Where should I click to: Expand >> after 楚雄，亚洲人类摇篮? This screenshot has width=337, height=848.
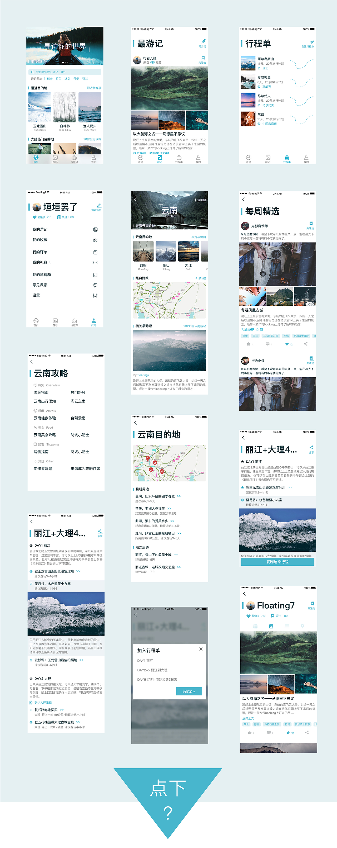pyautogui.click(x=169, y=509)
